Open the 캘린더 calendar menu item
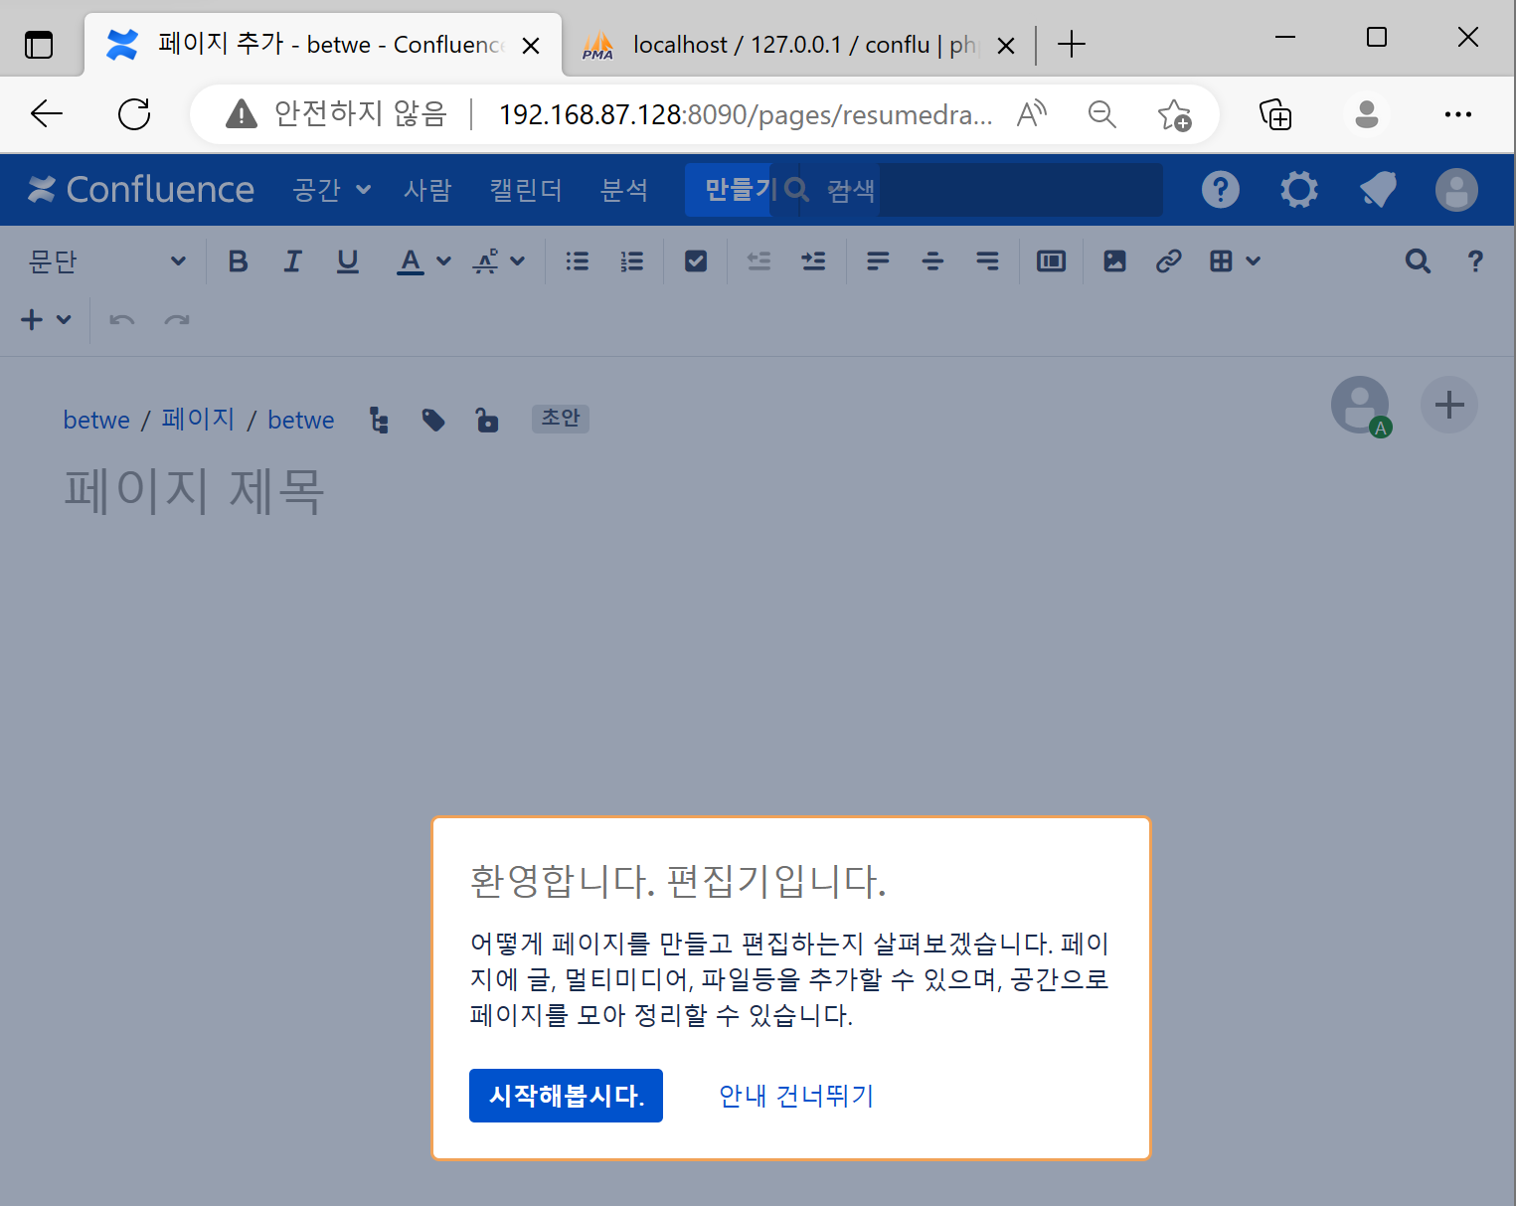The height and width of the screenshot is (1206, 1516). tap(526, 190)
